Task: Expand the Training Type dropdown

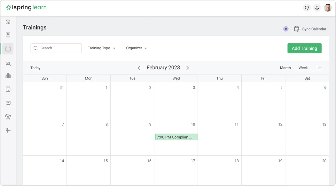Action: coord(102,48)
